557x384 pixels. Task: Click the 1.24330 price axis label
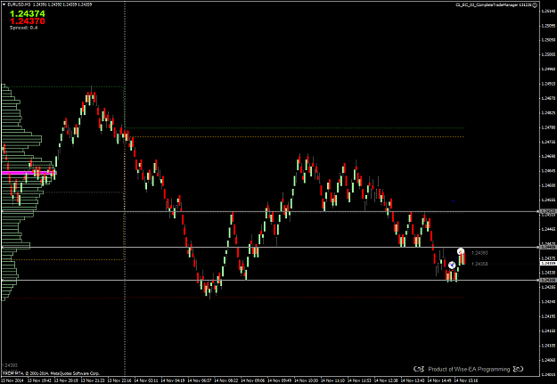pyautogui.click(x=548, y=273)
